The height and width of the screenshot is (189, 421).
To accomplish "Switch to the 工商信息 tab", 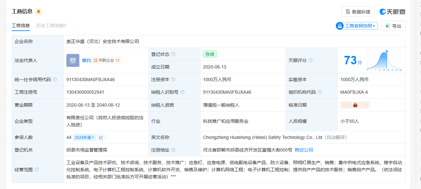I will tap(21, 26).
